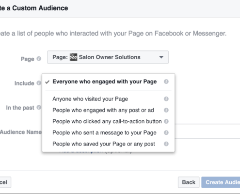Open info for Anyone who visited your Page
Image resolution: width=240 pixels, height=194 pixels.
pyautogui.click(x=166, y=99)
